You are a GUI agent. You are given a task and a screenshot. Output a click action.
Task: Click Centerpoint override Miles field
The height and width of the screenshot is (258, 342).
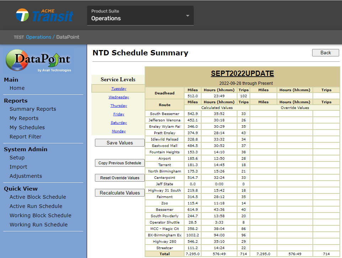(x=263, y=178)
